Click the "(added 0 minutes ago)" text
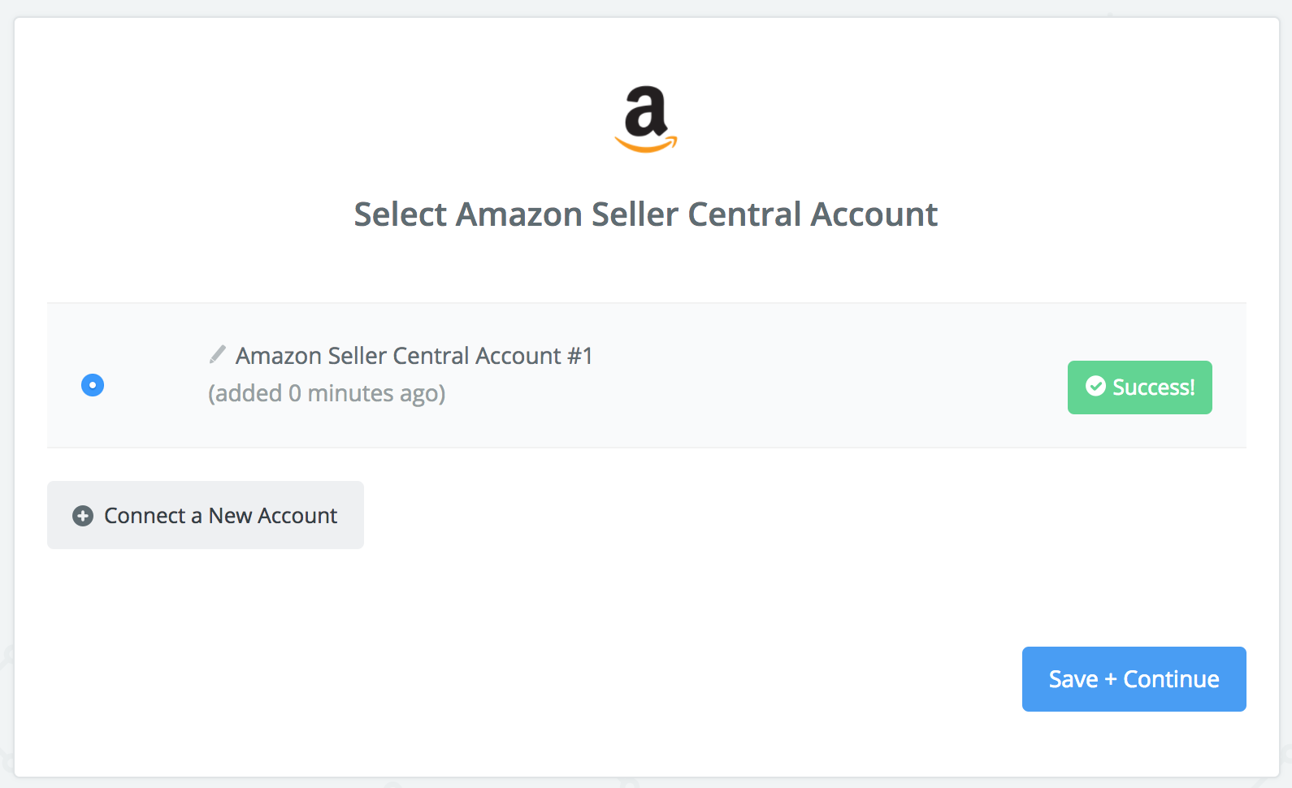Image resolution: width=1292 pixels, height=788 pixels. point(327,393)
